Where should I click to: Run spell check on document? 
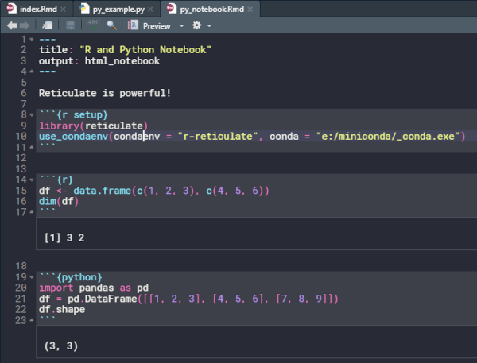[93, 25]
